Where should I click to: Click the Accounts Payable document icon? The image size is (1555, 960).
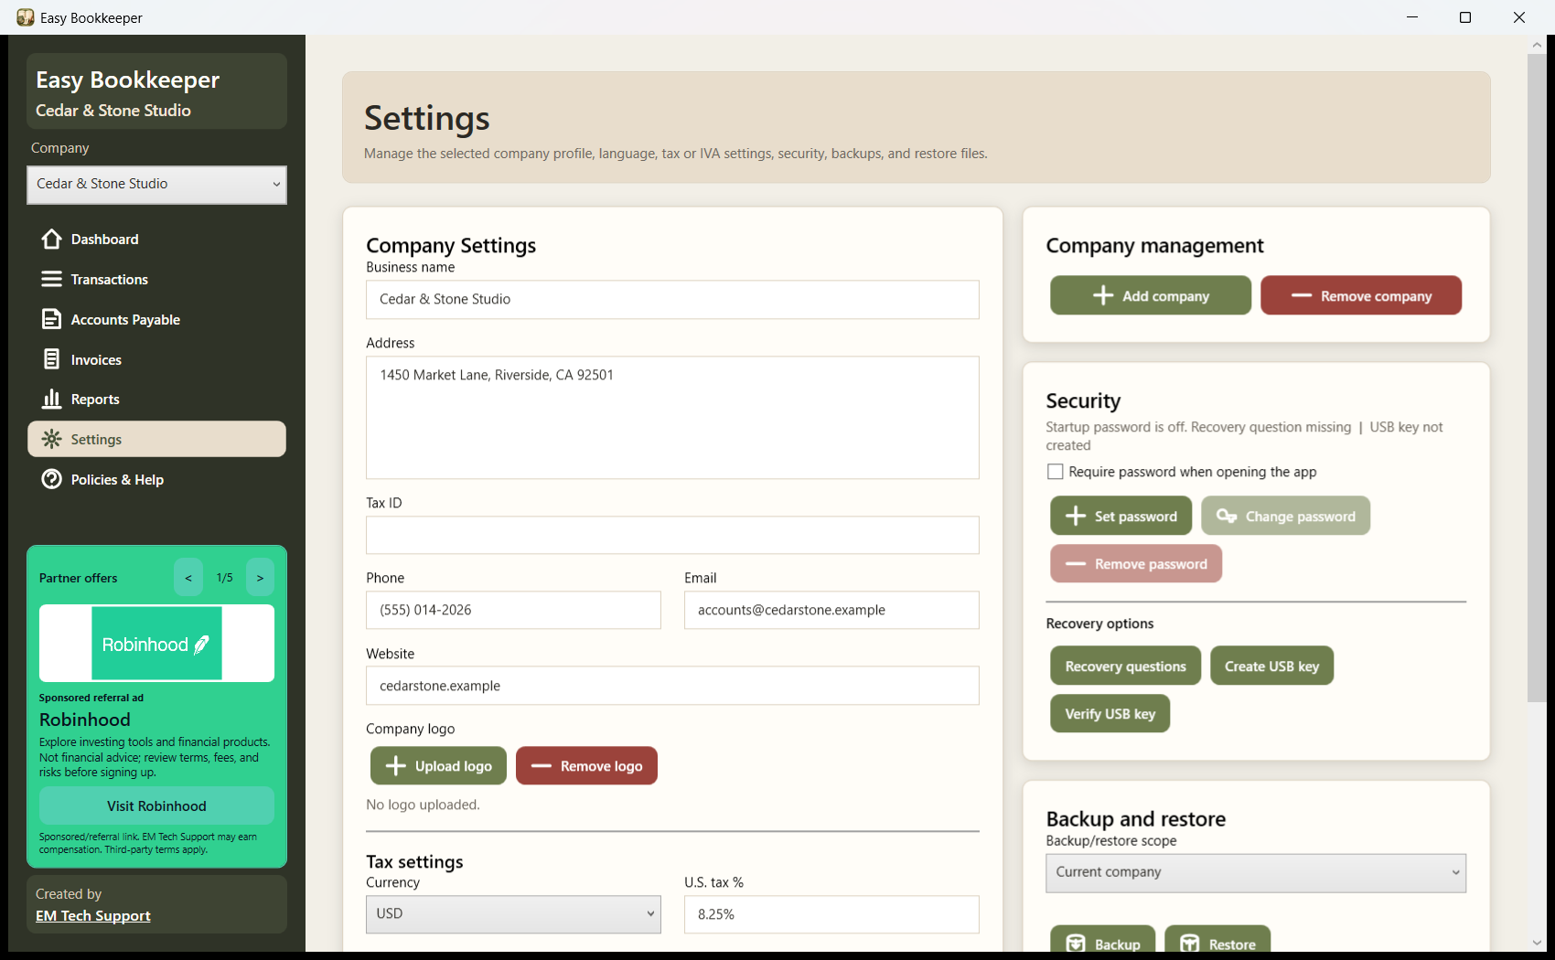tap(52, 319)
